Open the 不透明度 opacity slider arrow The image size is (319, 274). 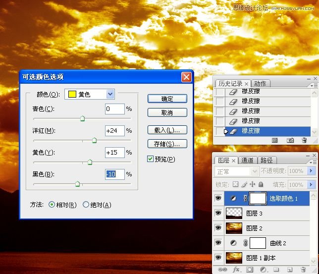click(311, 170)
